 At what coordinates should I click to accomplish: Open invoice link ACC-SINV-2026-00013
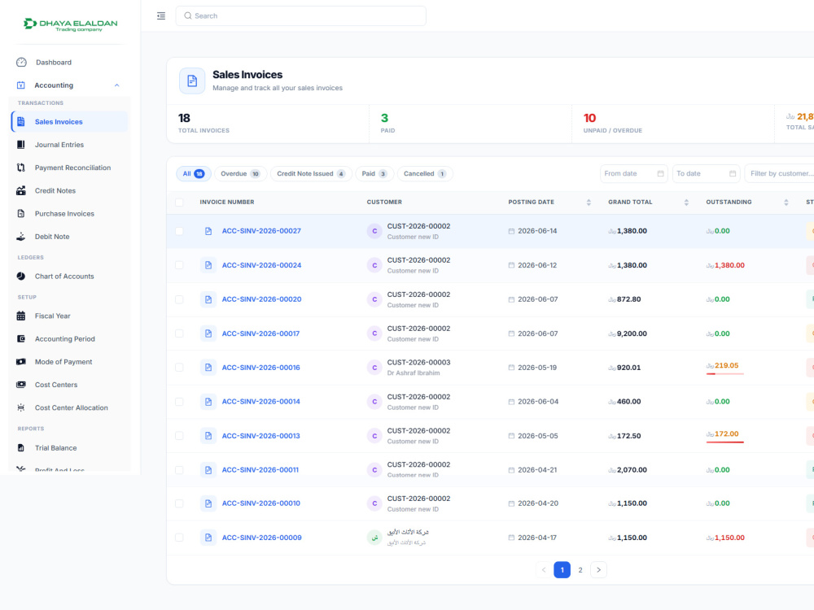point(261,436)
